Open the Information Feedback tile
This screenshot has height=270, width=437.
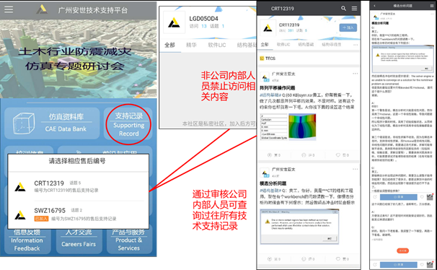point(27,240)
